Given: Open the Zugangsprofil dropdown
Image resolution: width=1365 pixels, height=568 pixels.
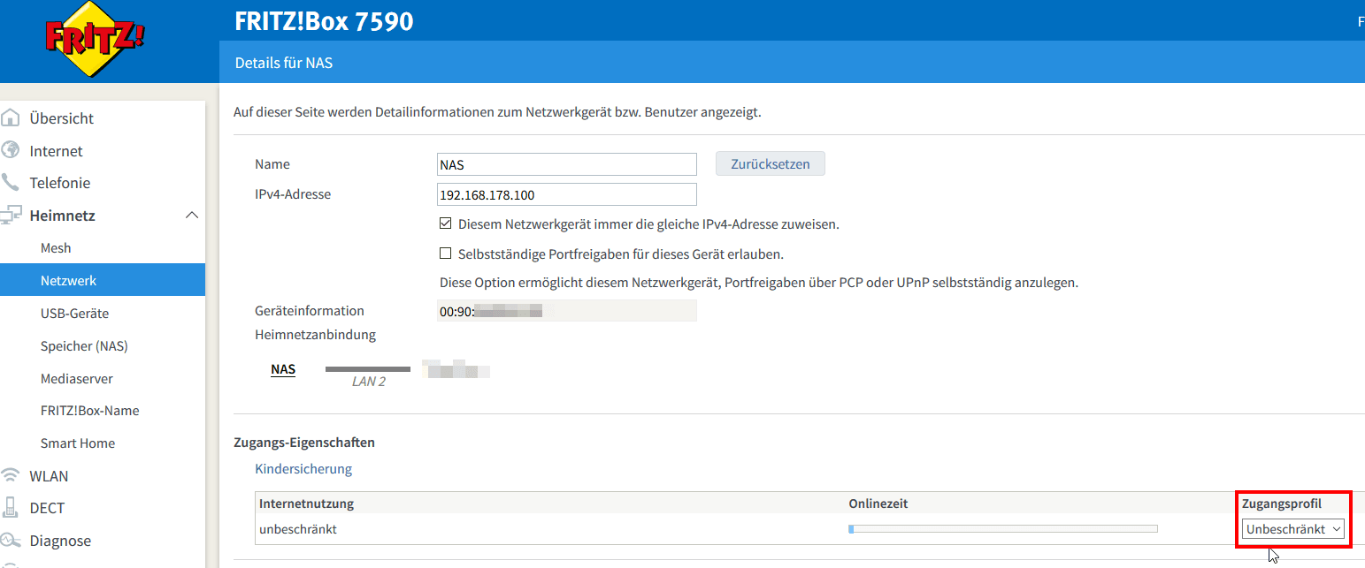Looking at the screenshot, I should pos(1293,529).
